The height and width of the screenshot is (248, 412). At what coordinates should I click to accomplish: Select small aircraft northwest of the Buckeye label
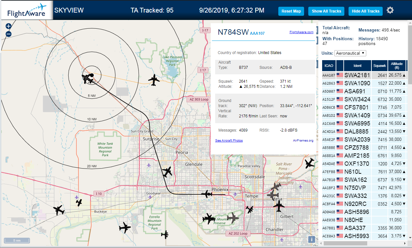(x=79, y=203)
